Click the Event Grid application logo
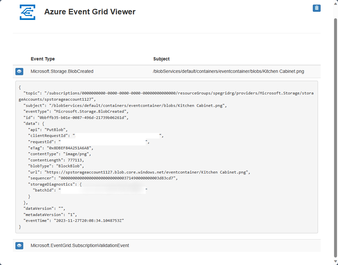Screen dimensions: 338x265 click(x=27, y=12)
